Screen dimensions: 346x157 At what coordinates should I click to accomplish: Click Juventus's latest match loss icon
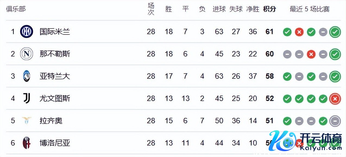[335, 99]
